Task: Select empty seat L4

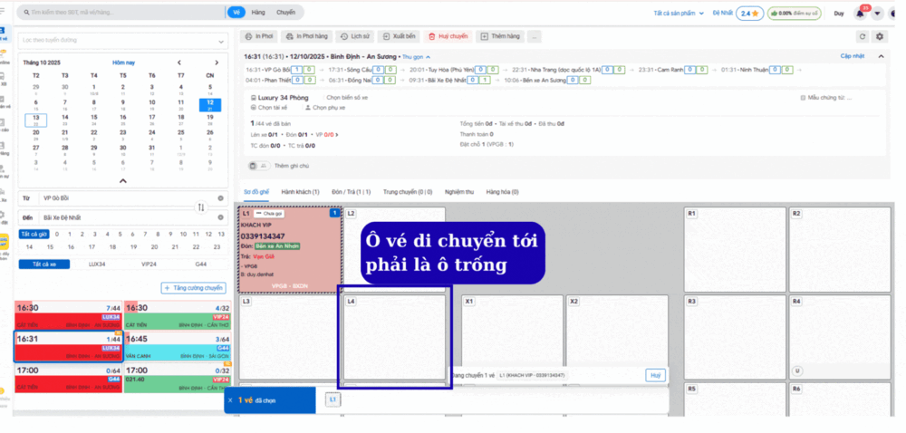Action: (x=394, y=335)
